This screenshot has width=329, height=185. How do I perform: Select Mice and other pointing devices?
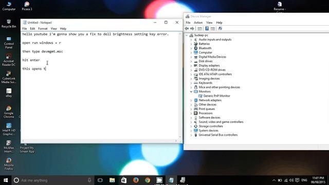pyautogui.click(x=220, y=87)
